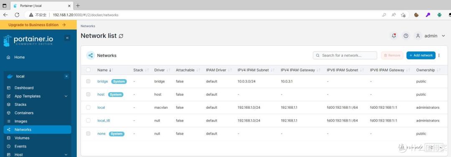Screen dimensions: 451x157
Task: Sort by Stack column
Action: (141, 70)
